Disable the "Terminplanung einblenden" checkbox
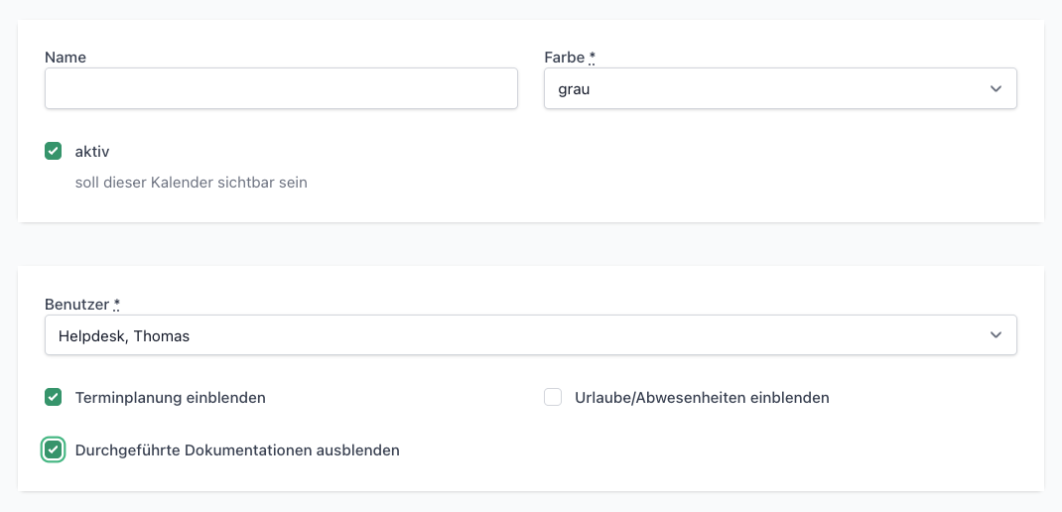This screenshot has width=1062, height=512. (x=54, y=398)
